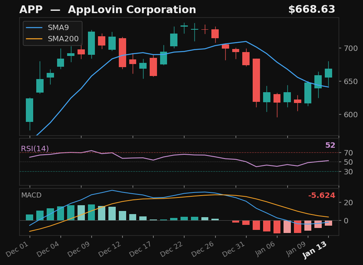Click the 700 price axis label
The width and height of the screenshot is (363, 265).
pos(351,48)
